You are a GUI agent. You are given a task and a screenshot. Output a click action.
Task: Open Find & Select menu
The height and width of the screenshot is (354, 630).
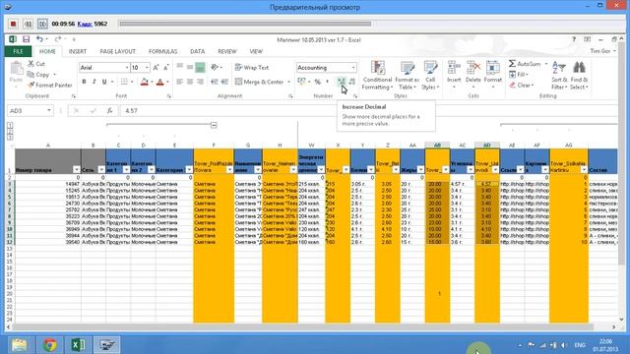point(579,76)
